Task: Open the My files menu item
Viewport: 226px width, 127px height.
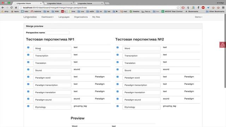Action: tap(96, 17)
